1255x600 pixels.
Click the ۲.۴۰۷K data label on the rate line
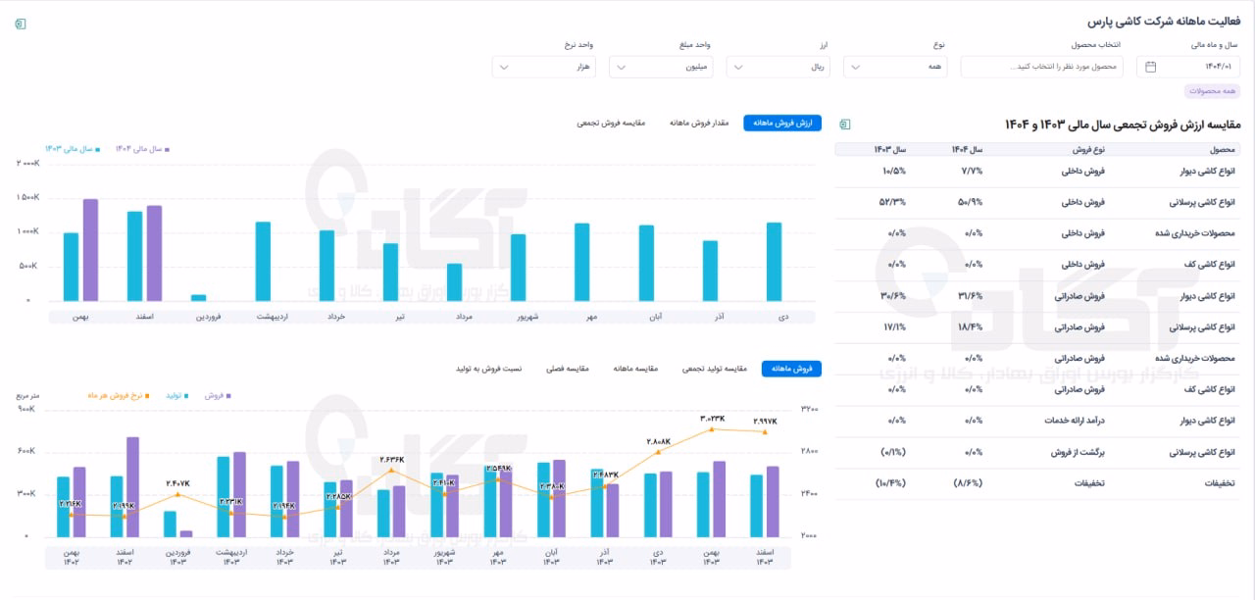(177, 483)
